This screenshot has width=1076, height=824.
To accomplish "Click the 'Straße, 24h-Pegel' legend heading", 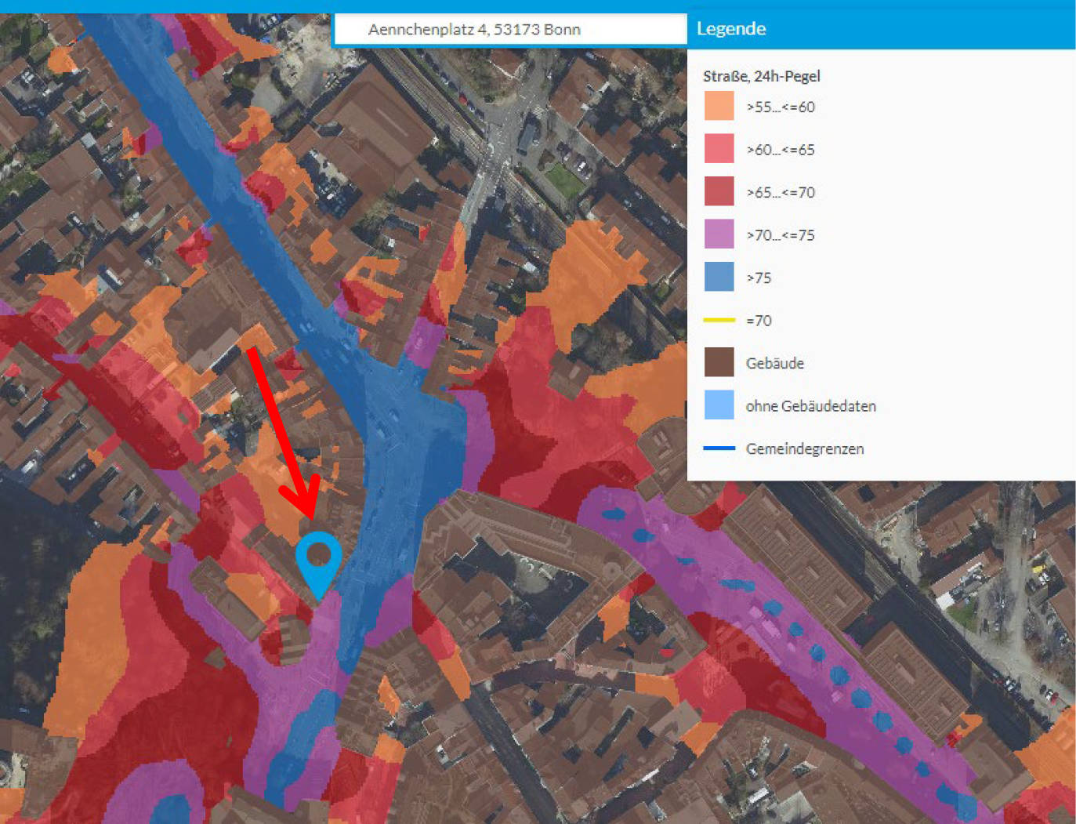I will coord(761,76).
